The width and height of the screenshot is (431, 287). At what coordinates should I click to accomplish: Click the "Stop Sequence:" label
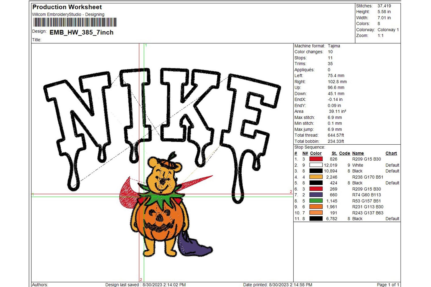click(x=310, y=147)
